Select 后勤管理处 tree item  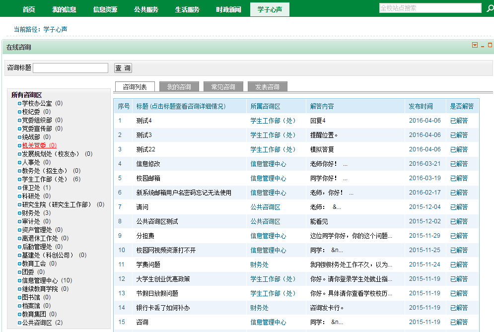[42, 247]
